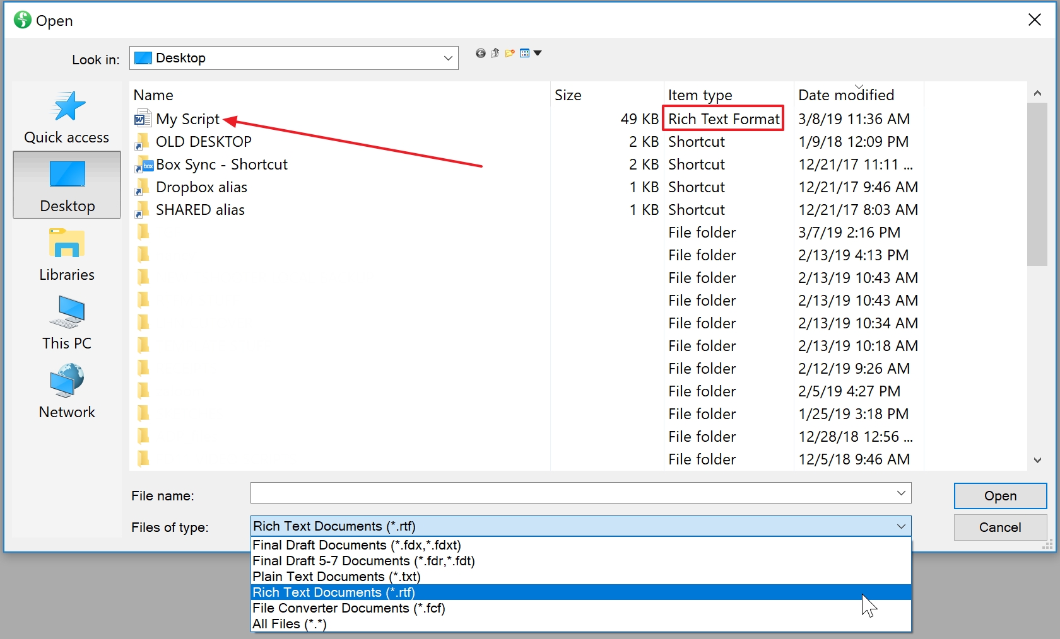Select Desktop in the left sidebar

tap(66, 185)
